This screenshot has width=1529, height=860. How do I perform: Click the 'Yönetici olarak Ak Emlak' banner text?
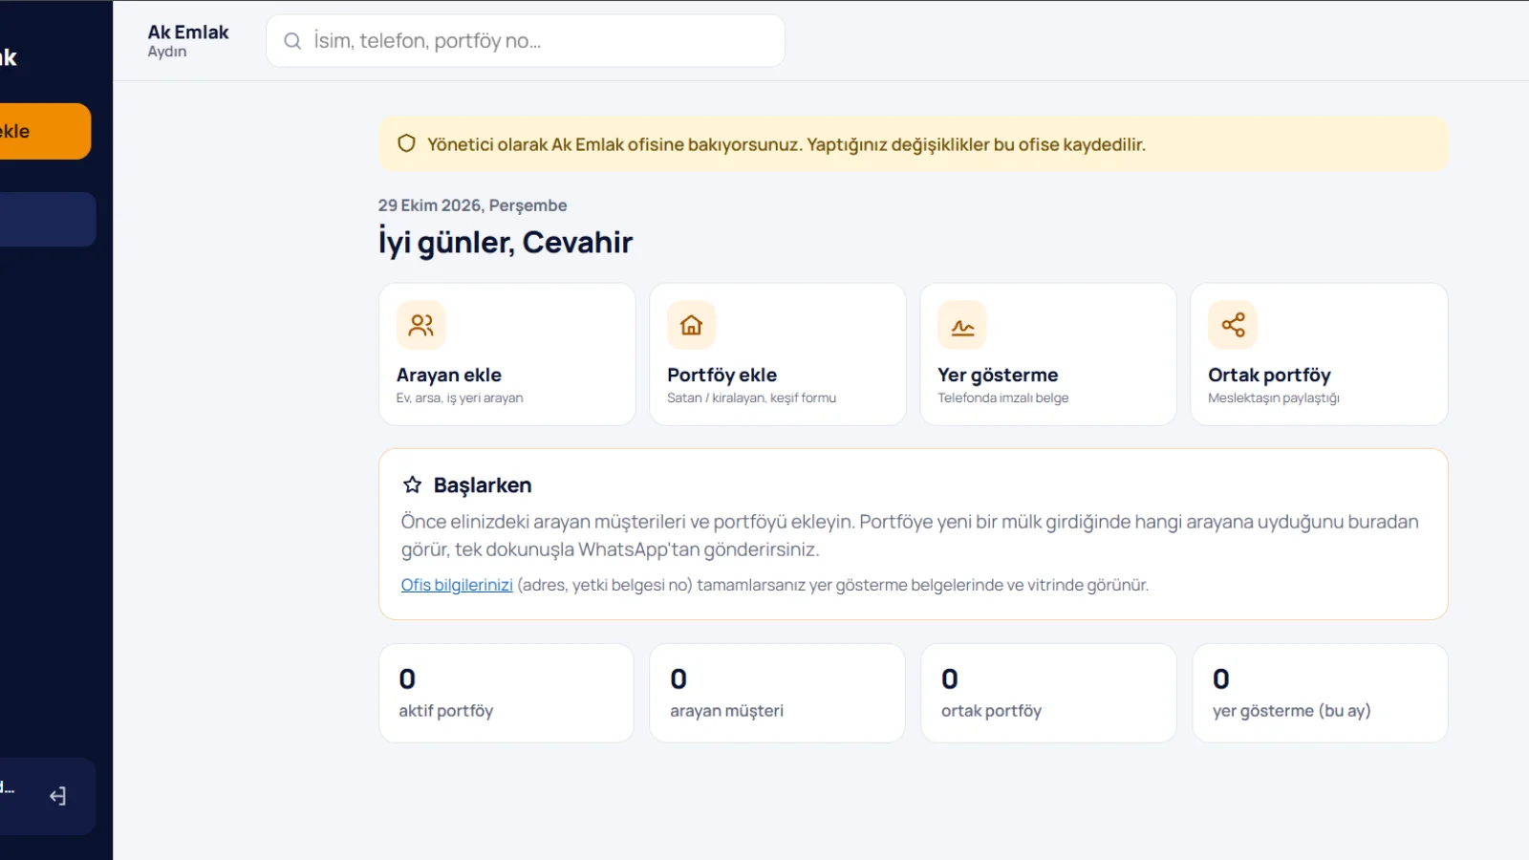(786, 144)
